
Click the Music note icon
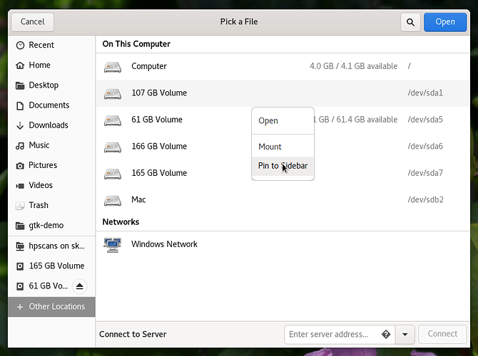(x=20, y=145)
